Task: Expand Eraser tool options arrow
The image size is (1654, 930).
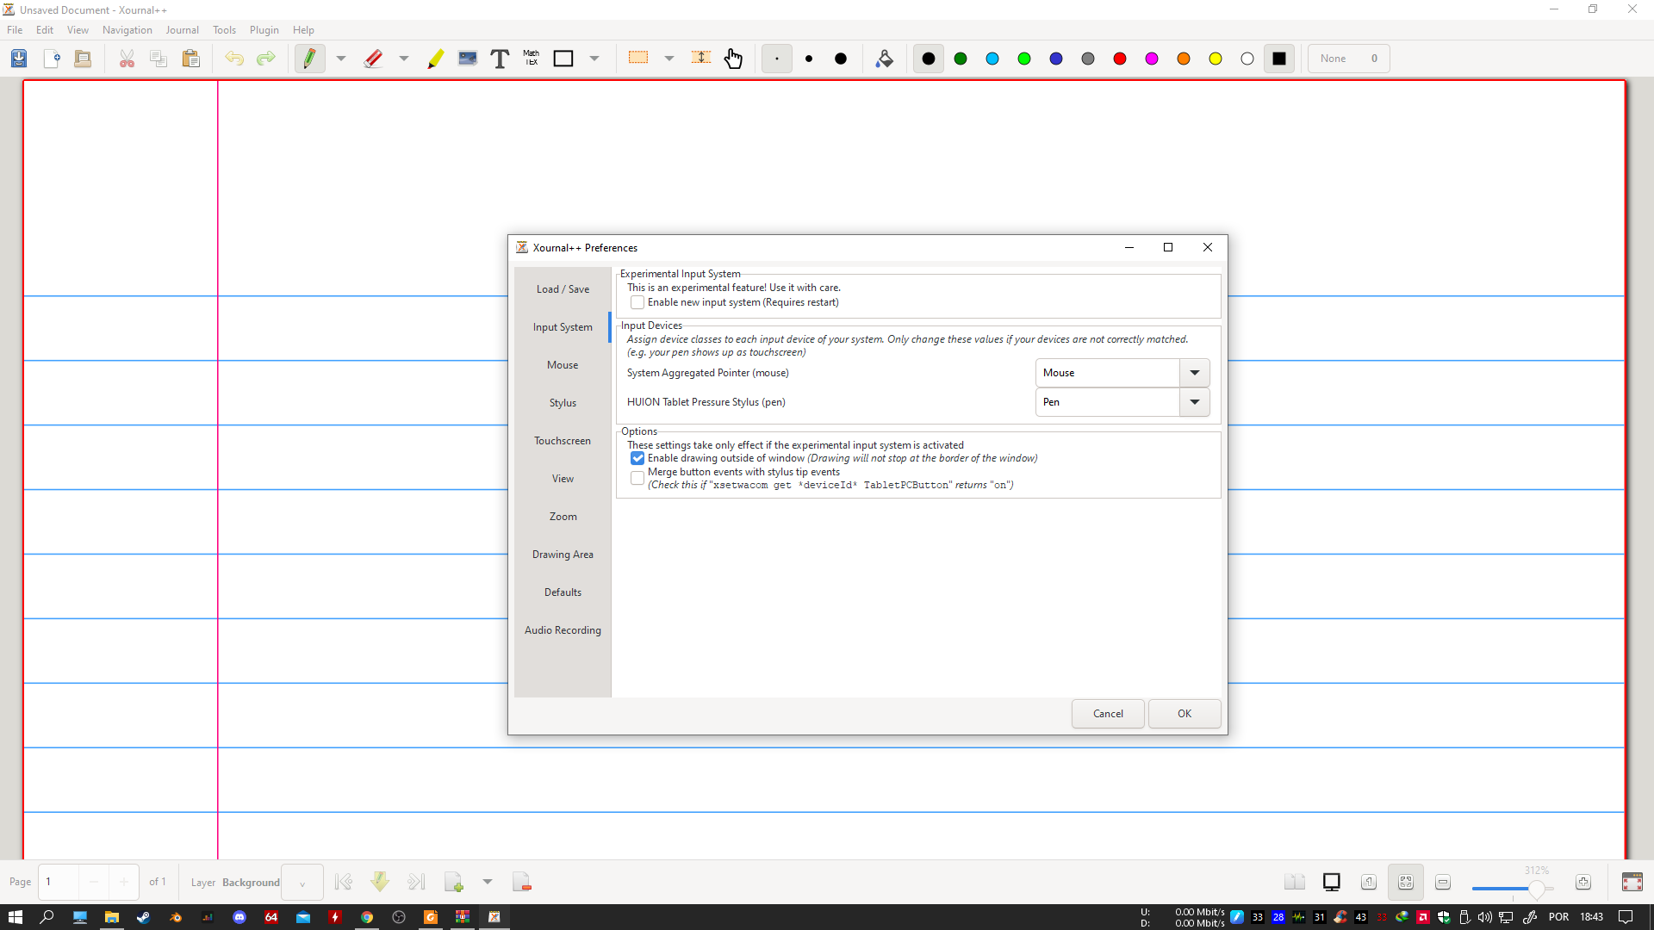Action: [404, 59]
